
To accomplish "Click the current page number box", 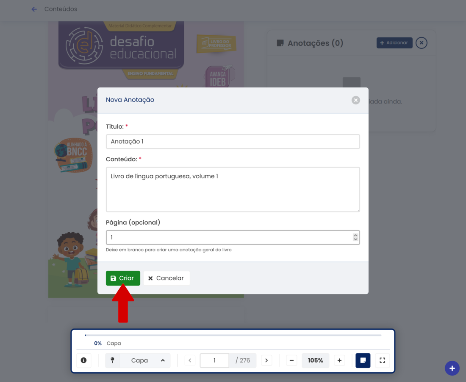I will tap(214, 360).
